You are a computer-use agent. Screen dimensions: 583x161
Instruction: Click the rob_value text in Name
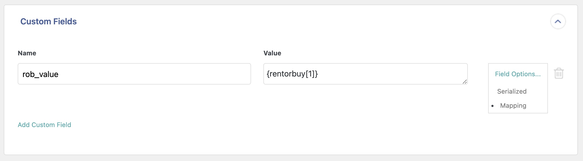(40, 74)
